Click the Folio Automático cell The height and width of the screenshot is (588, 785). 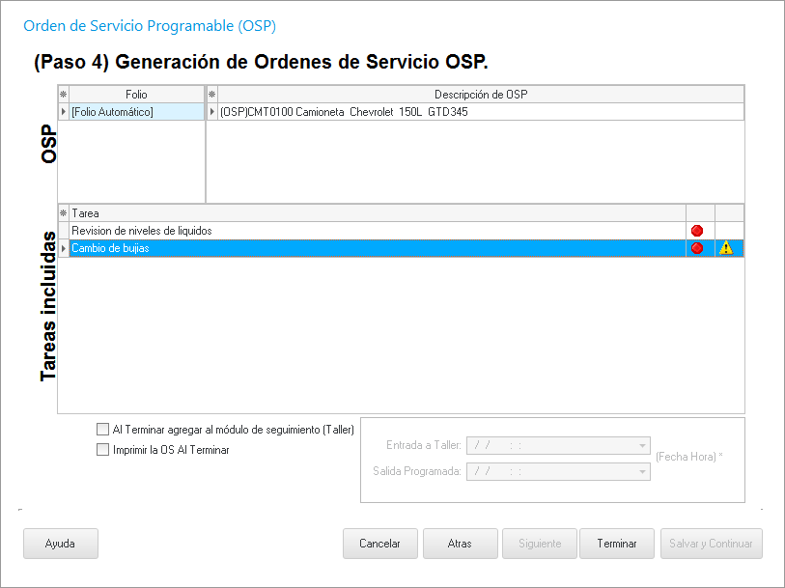click(136, 112)
